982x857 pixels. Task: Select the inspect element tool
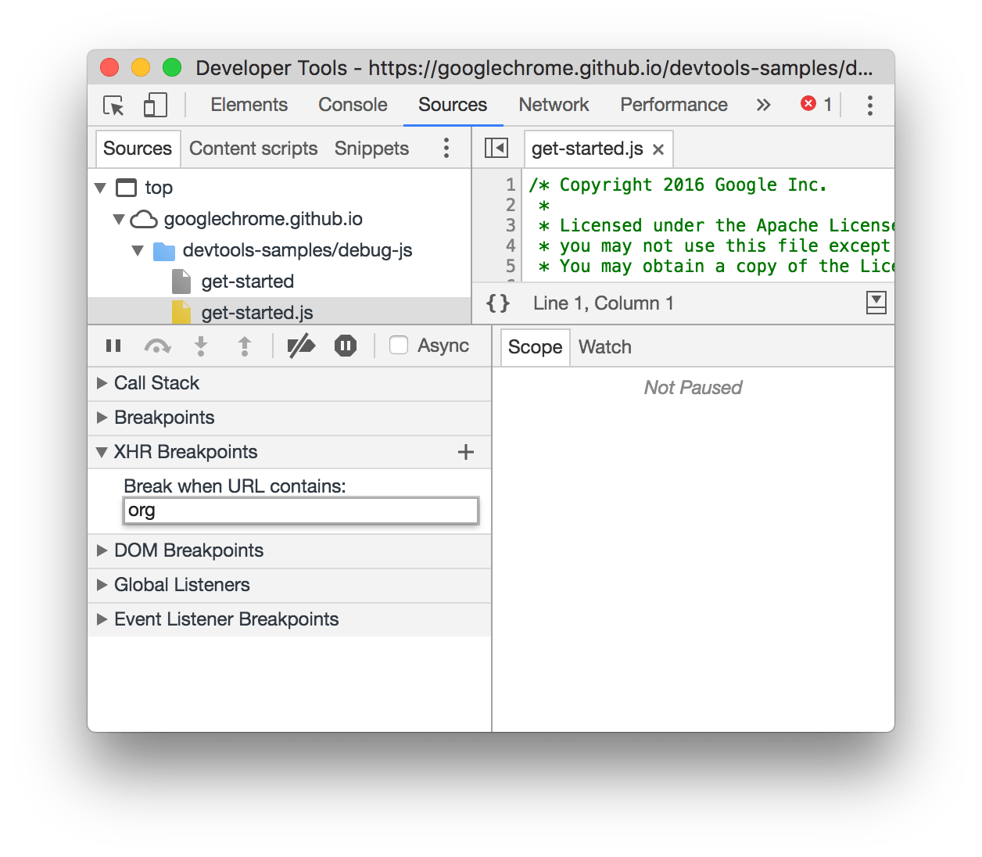coord(113,105)
